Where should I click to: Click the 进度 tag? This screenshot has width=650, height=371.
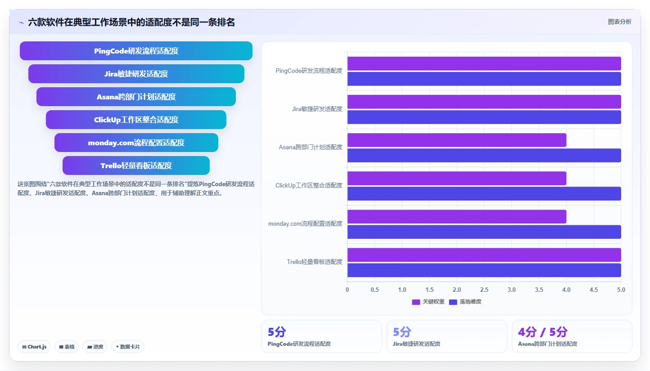pyautogui.click(x=95, y=347)
